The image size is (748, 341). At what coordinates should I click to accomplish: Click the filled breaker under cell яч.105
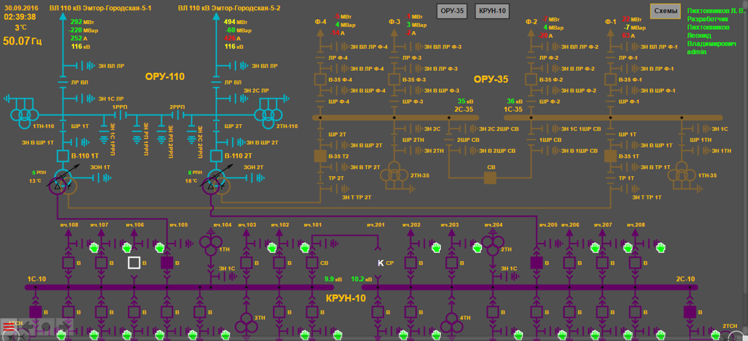click(x=167, y=262)
